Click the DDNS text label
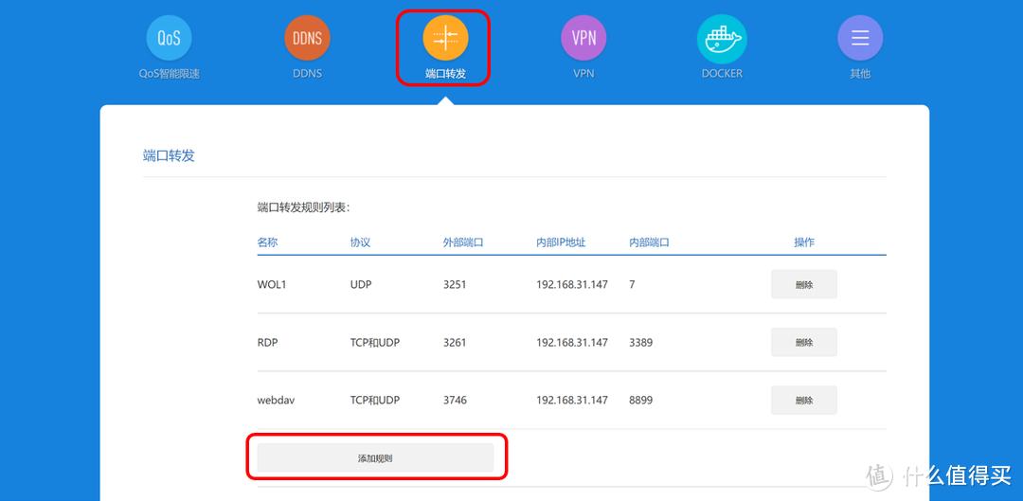The width and height of the screenshot is (1023, 501). tap(307, 74)
